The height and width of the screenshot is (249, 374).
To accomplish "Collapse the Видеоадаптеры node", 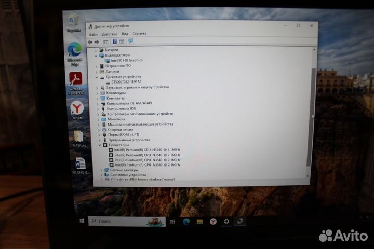I will click(96, 56).
